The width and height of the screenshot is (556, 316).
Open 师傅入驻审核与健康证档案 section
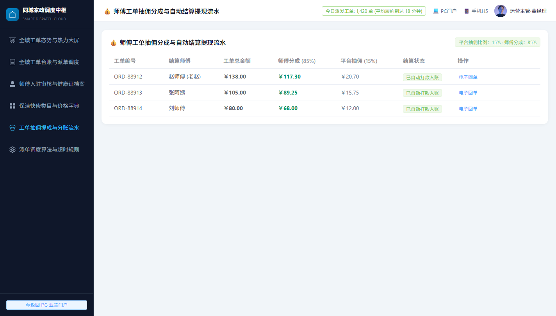click(47, 84)
